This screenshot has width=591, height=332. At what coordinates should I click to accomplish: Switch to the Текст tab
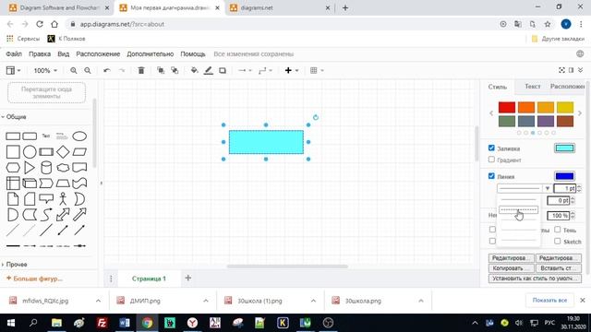532,87
